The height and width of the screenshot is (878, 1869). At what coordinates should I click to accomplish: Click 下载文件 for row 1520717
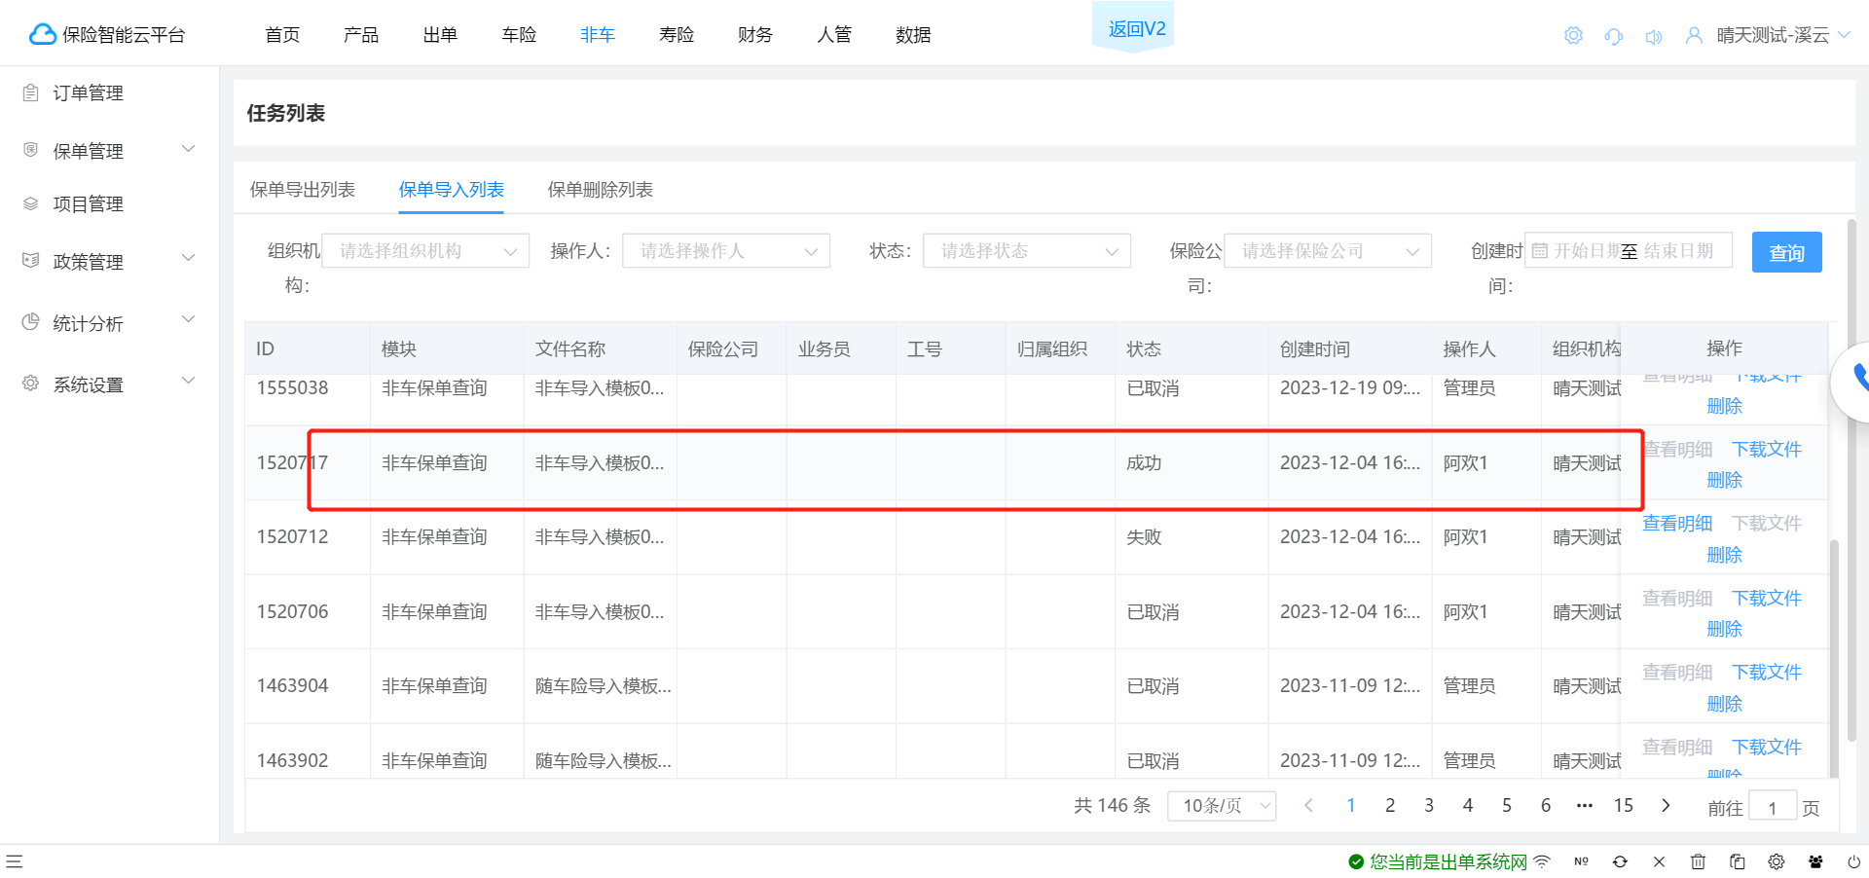1767,450
